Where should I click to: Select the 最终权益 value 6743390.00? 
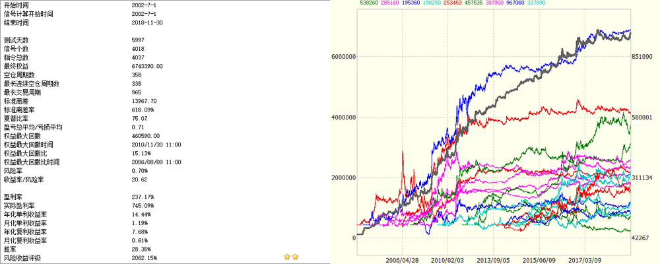click(x=147, y=67)
